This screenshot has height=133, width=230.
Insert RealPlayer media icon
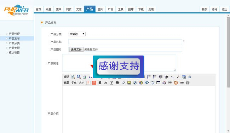(147, 83)
